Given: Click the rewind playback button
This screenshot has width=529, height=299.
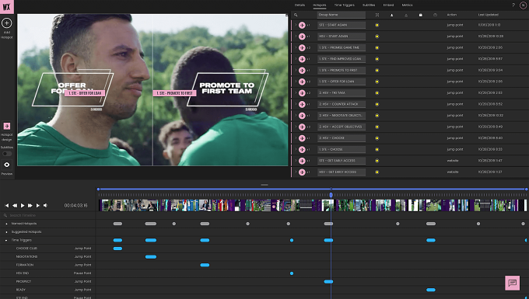Looking at the screenshot, I should [x=15, y=205].
